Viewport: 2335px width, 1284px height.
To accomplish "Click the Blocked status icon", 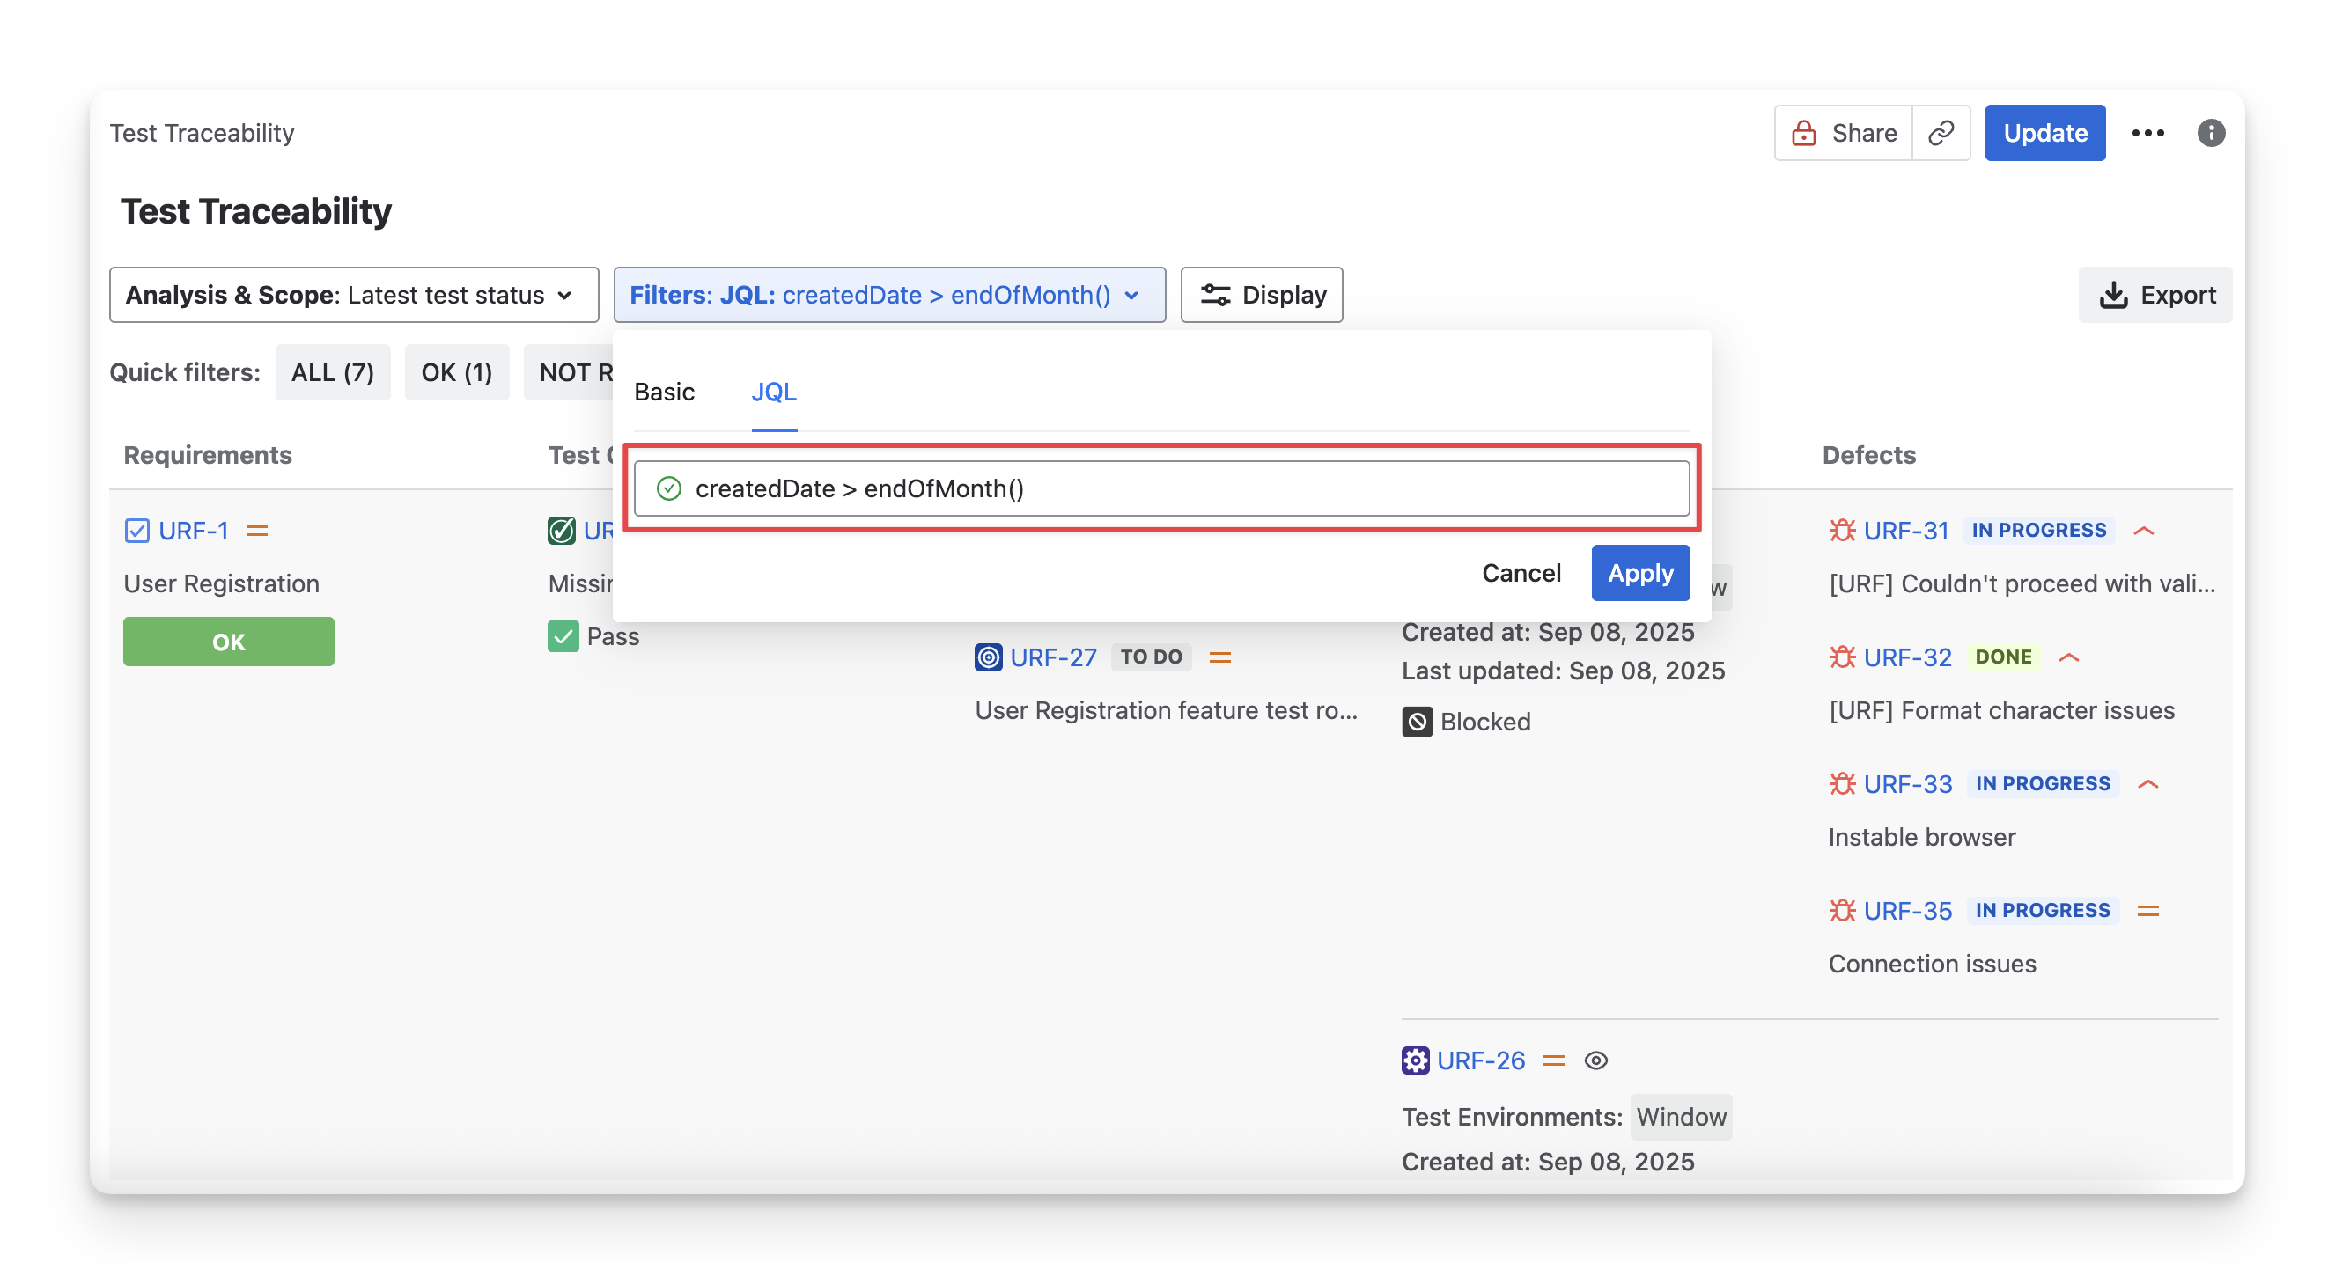I will (x=1417, y=723).
